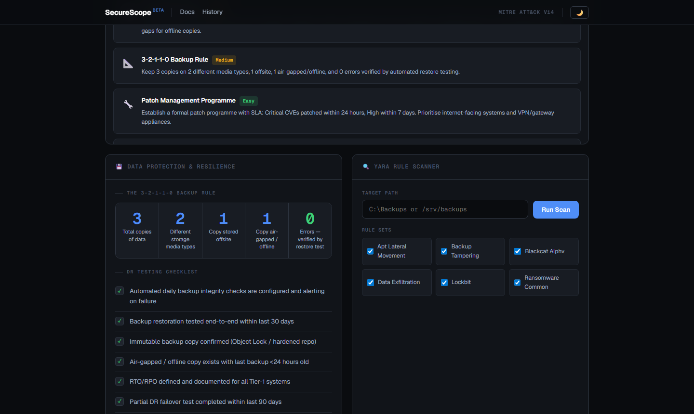Click the Keep 3 copies description text

301,72
